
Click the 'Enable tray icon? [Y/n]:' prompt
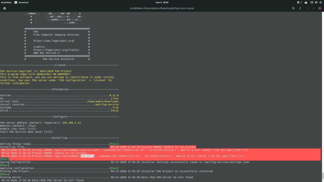tap(18, 129)
